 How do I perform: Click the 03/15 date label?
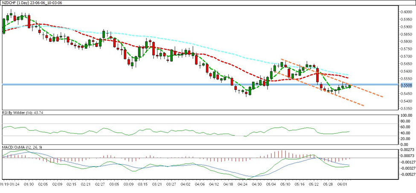click(x=143, y=183)
